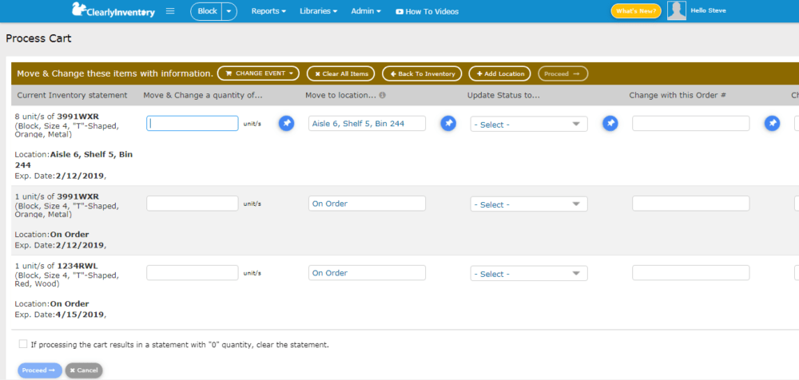This screenshot has width=799, height=380.
Task: Click On Order location field for 3991WXR
Action: (x=367, y=204)
